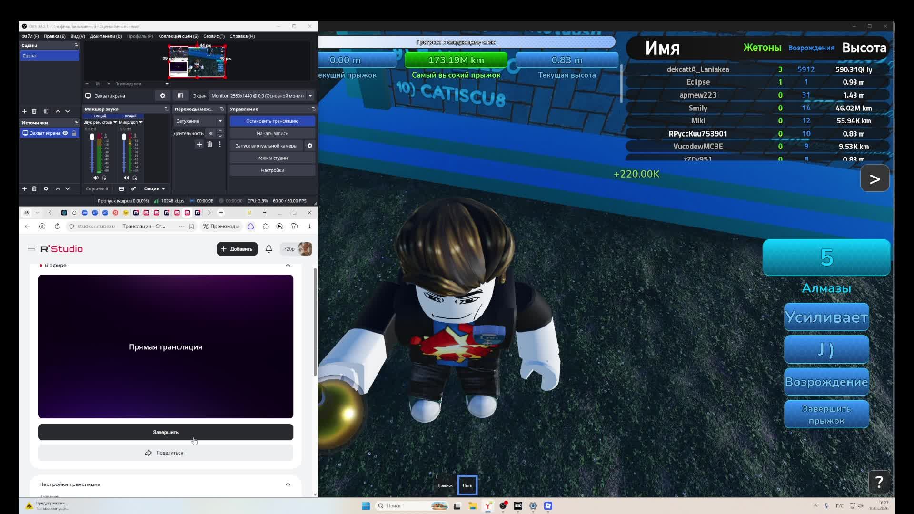This screenshot has width=914, height=514.
Task: Collapse the В эфире section
Action: point(288,265)
